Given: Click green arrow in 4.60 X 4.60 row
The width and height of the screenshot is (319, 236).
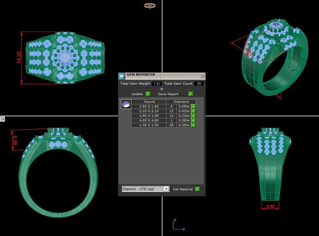Looking at the screenshot, I should tap(193, 120).
